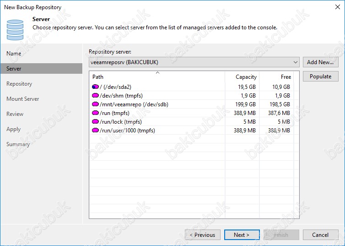Sort list by the Capacity column
Image resolution: width=345 pixels, height=246 pixels.
(x=242, y=77)
